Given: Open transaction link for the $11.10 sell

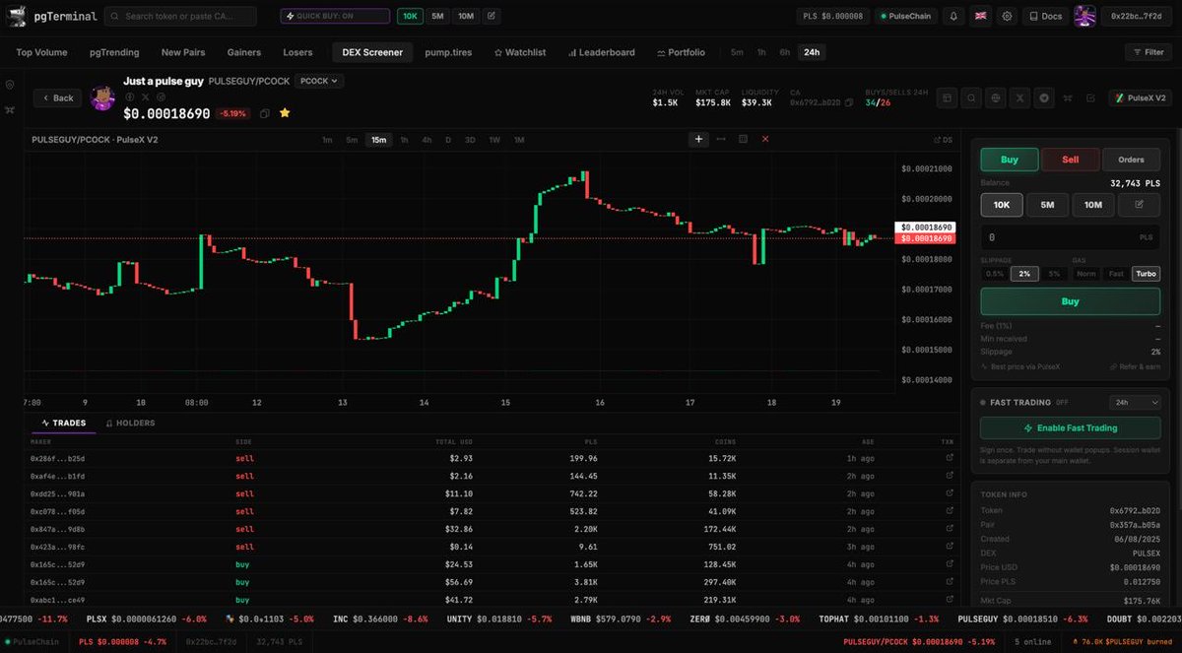Looking at the screenshot, I should coord(950,493).
